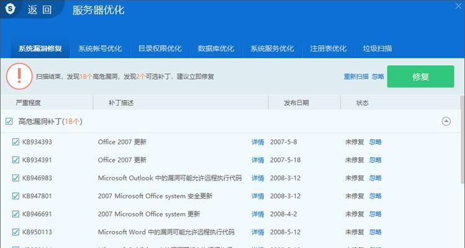The width and height of the screenshot is (465, 248).
Task: Ignore the KB947801 patch
Action: pos(375,196)
